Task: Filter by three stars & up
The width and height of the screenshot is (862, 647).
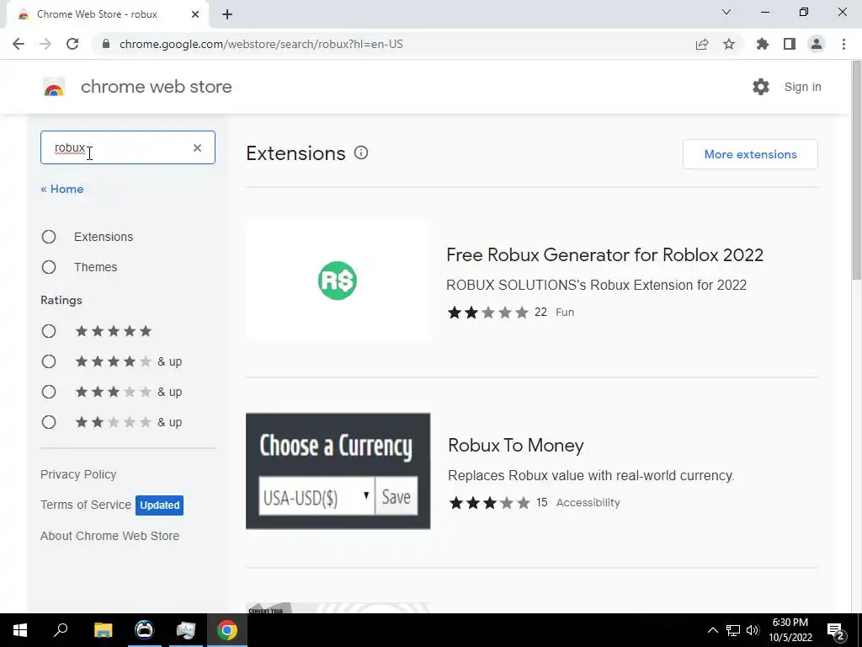Action: 49,392
